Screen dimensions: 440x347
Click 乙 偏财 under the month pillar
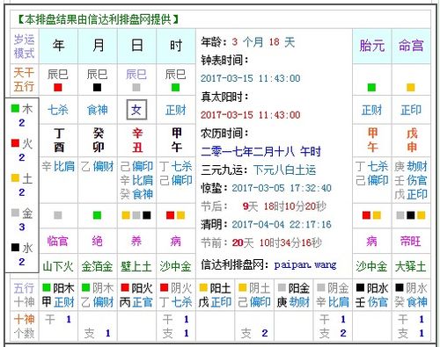click(x=98, y=166)
